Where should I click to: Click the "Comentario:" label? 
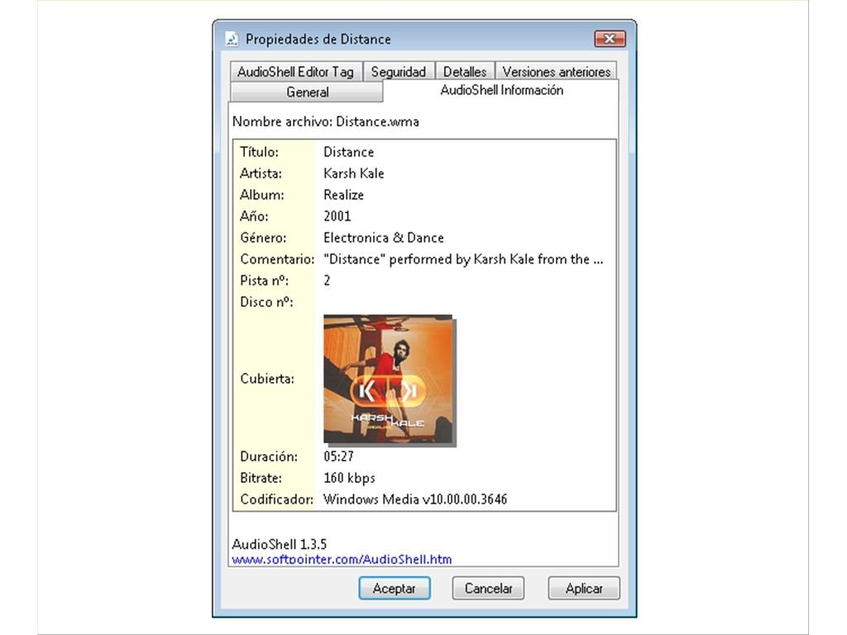tap(277, 259)
